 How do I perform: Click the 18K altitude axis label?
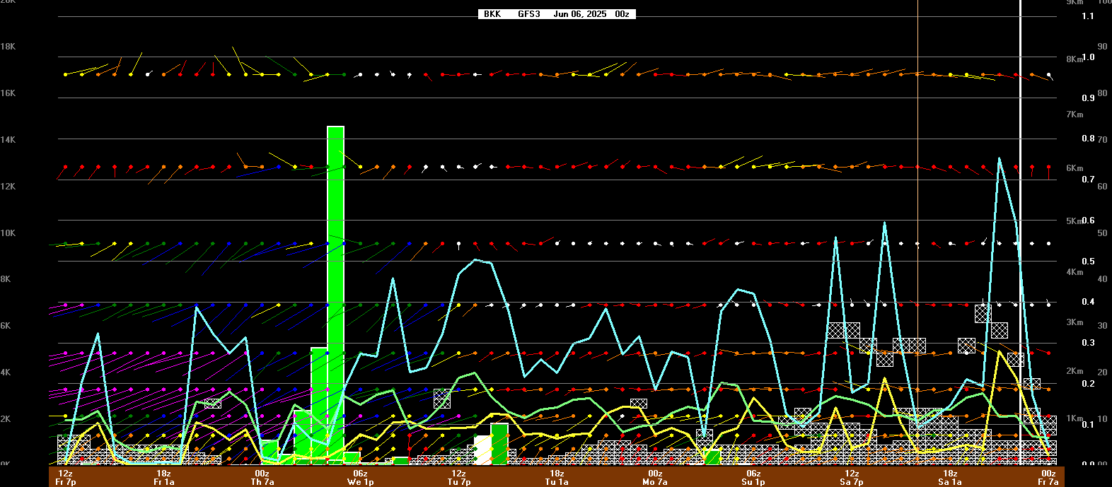(x=8, y=47)
